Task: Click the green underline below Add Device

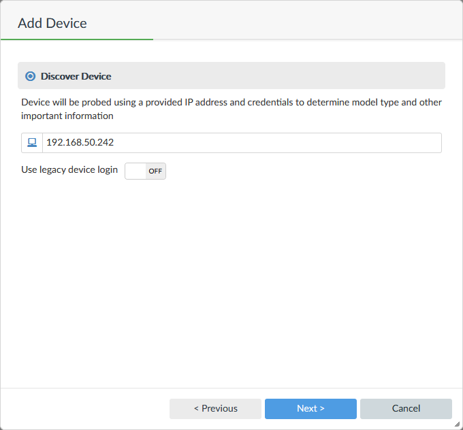Action: point(77,39)
